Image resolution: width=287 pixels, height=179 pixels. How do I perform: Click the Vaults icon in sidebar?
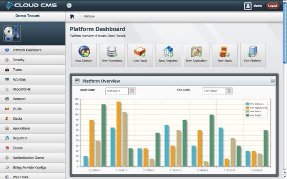[7, 109]
